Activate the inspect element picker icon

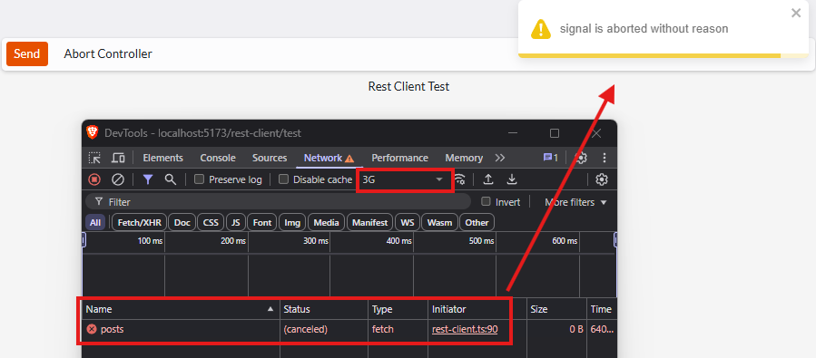(x=94, y=158)
